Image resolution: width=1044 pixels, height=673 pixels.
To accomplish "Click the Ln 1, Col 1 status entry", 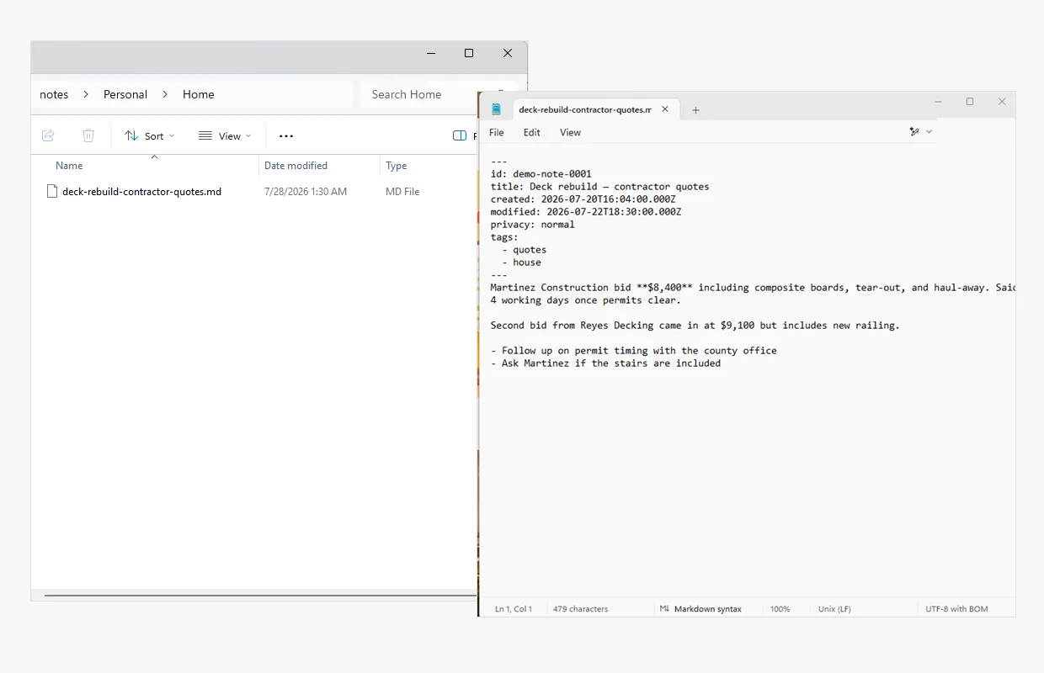I will pyautogui.click(x=514, y=609).
